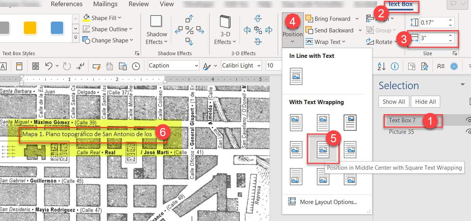
Task: Tilt 3-D effect up
Action: pyautogui.click(x=258, y=19)
